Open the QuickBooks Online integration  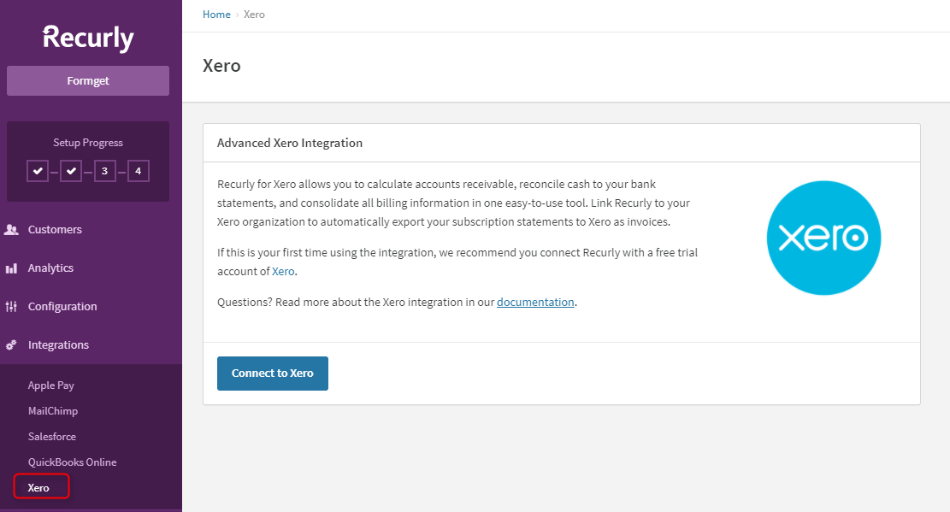pyautogui.click(x=72, y=462)
